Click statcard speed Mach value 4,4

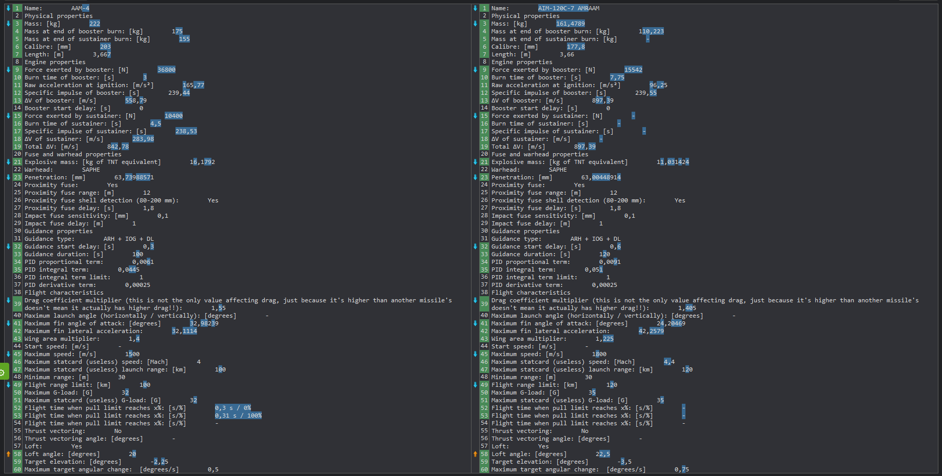pyautogui.click(x=669, y=362)
